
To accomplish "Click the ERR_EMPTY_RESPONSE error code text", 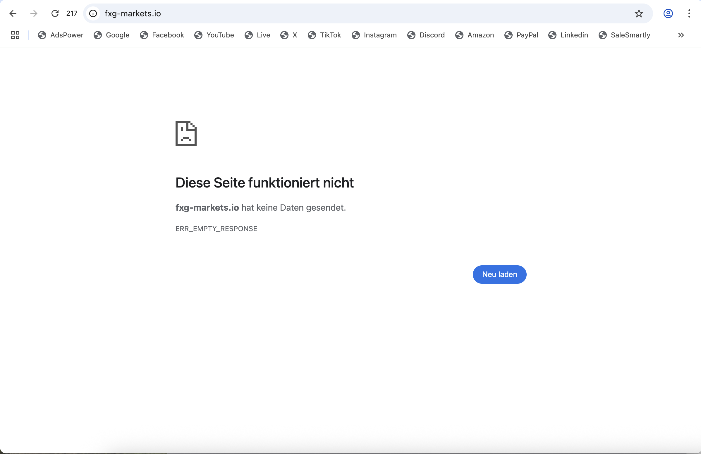I will pos(217,229).
